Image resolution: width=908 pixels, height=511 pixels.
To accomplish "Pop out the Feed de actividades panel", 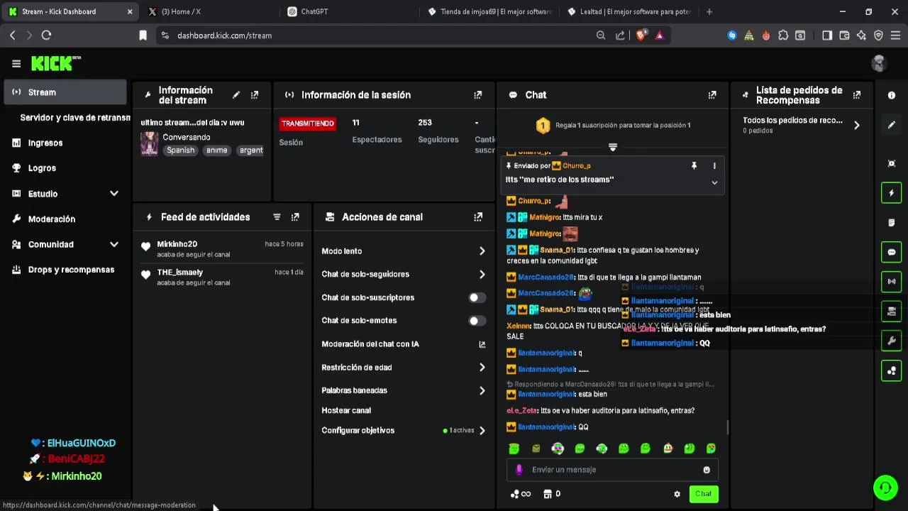I will 295,217.
